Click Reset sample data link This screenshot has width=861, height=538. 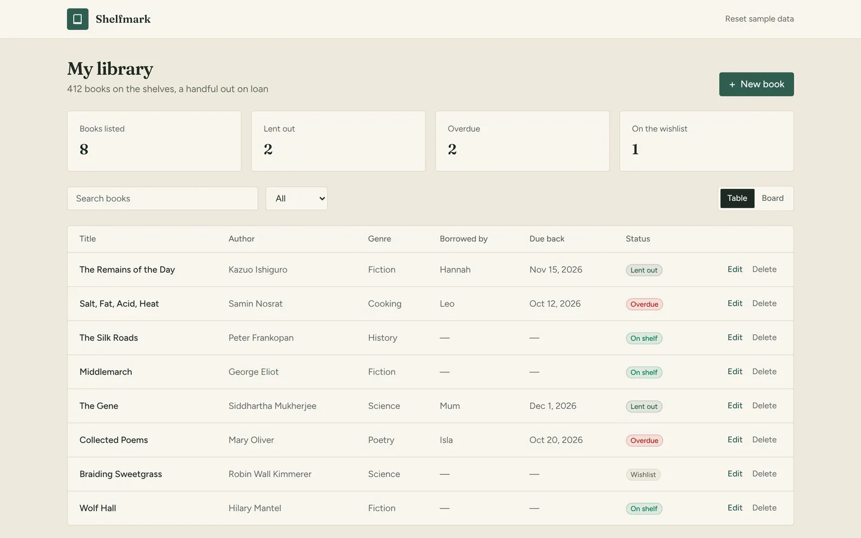tap(759, 19)
